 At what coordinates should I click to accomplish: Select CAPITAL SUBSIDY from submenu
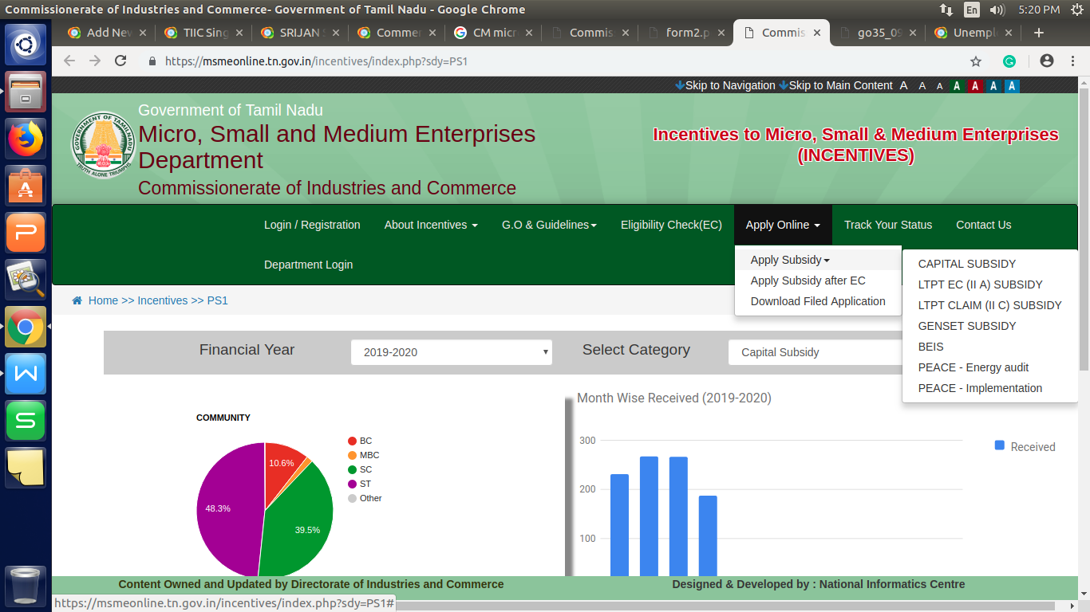(966, 264)
